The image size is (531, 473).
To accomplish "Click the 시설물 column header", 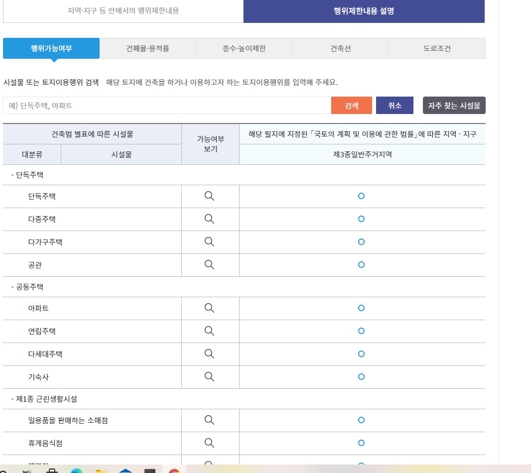I will coord(121,155).
